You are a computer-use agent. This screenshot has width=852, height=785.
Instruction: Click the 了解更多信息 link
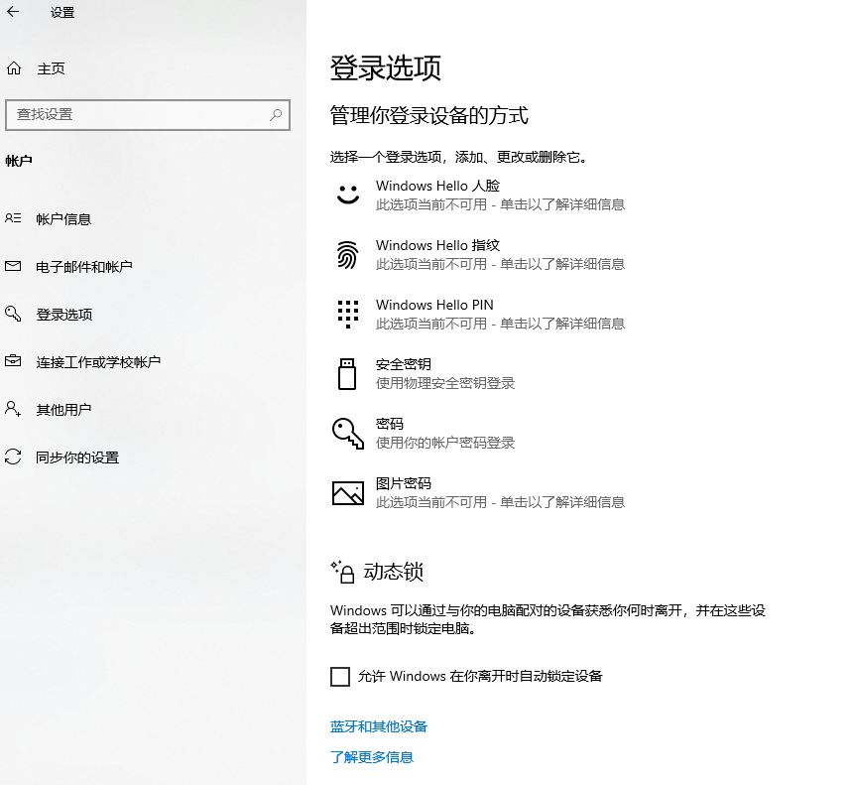372,757
